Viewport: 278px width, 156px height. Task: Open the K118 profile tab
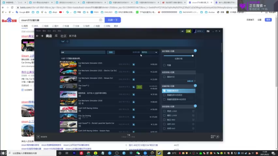click(x=73, y=36)
